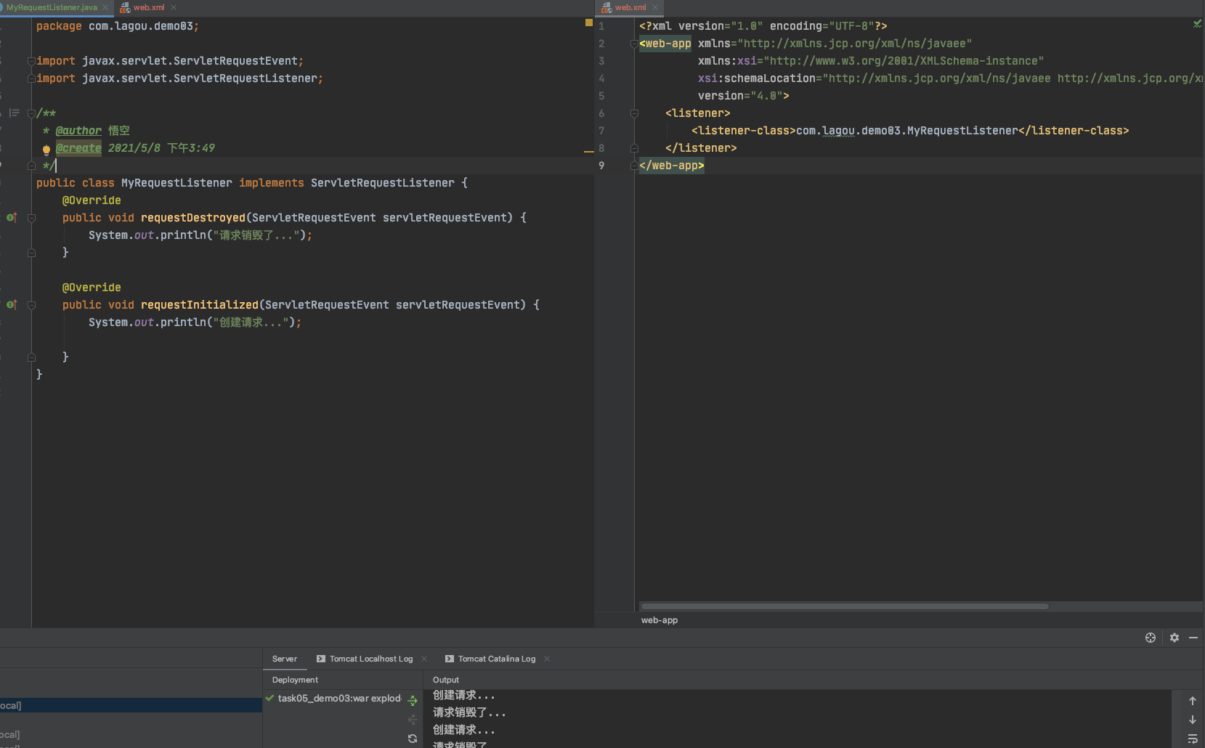Click fold end marker at the </web-app> line
This screenshot has height=748, width=1205.
click(x=634, y=166)
